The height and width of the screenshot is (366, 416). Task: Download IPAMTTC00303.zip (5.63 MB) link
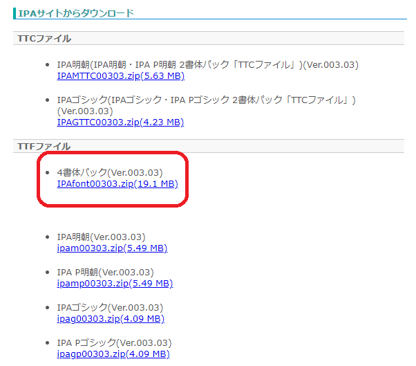(x=121, y=76)
